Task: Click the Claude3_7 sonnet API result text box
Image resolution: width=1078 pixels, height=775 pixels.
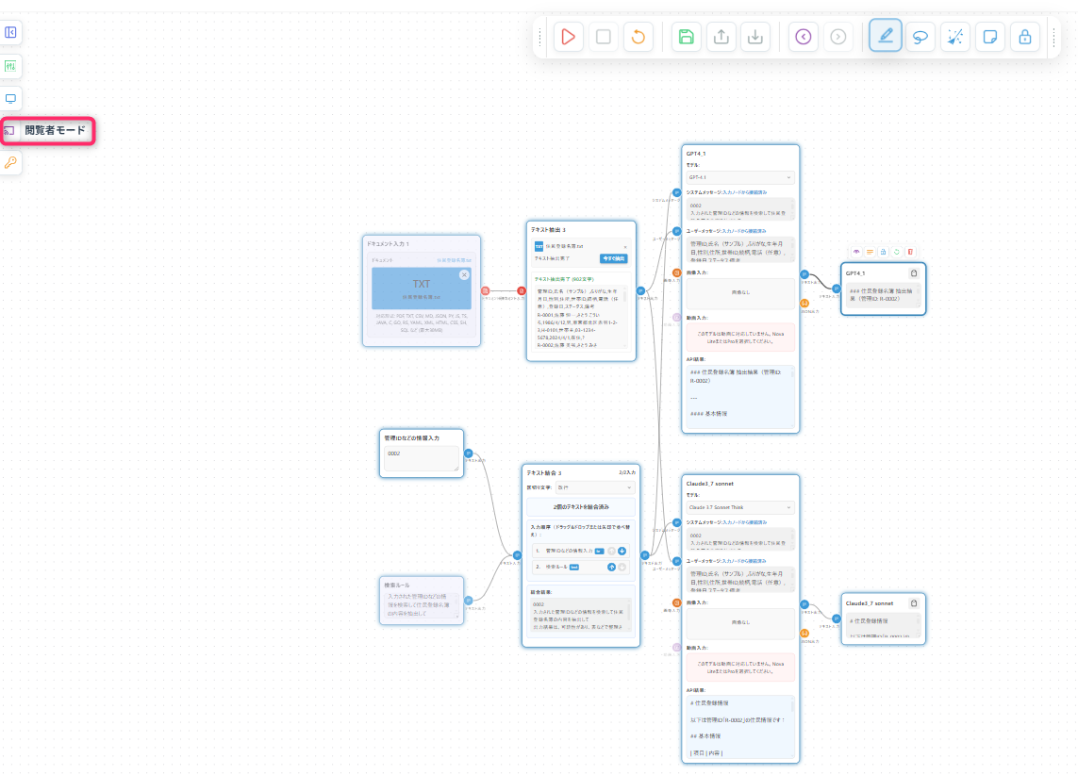Action: tap(739, 728)
